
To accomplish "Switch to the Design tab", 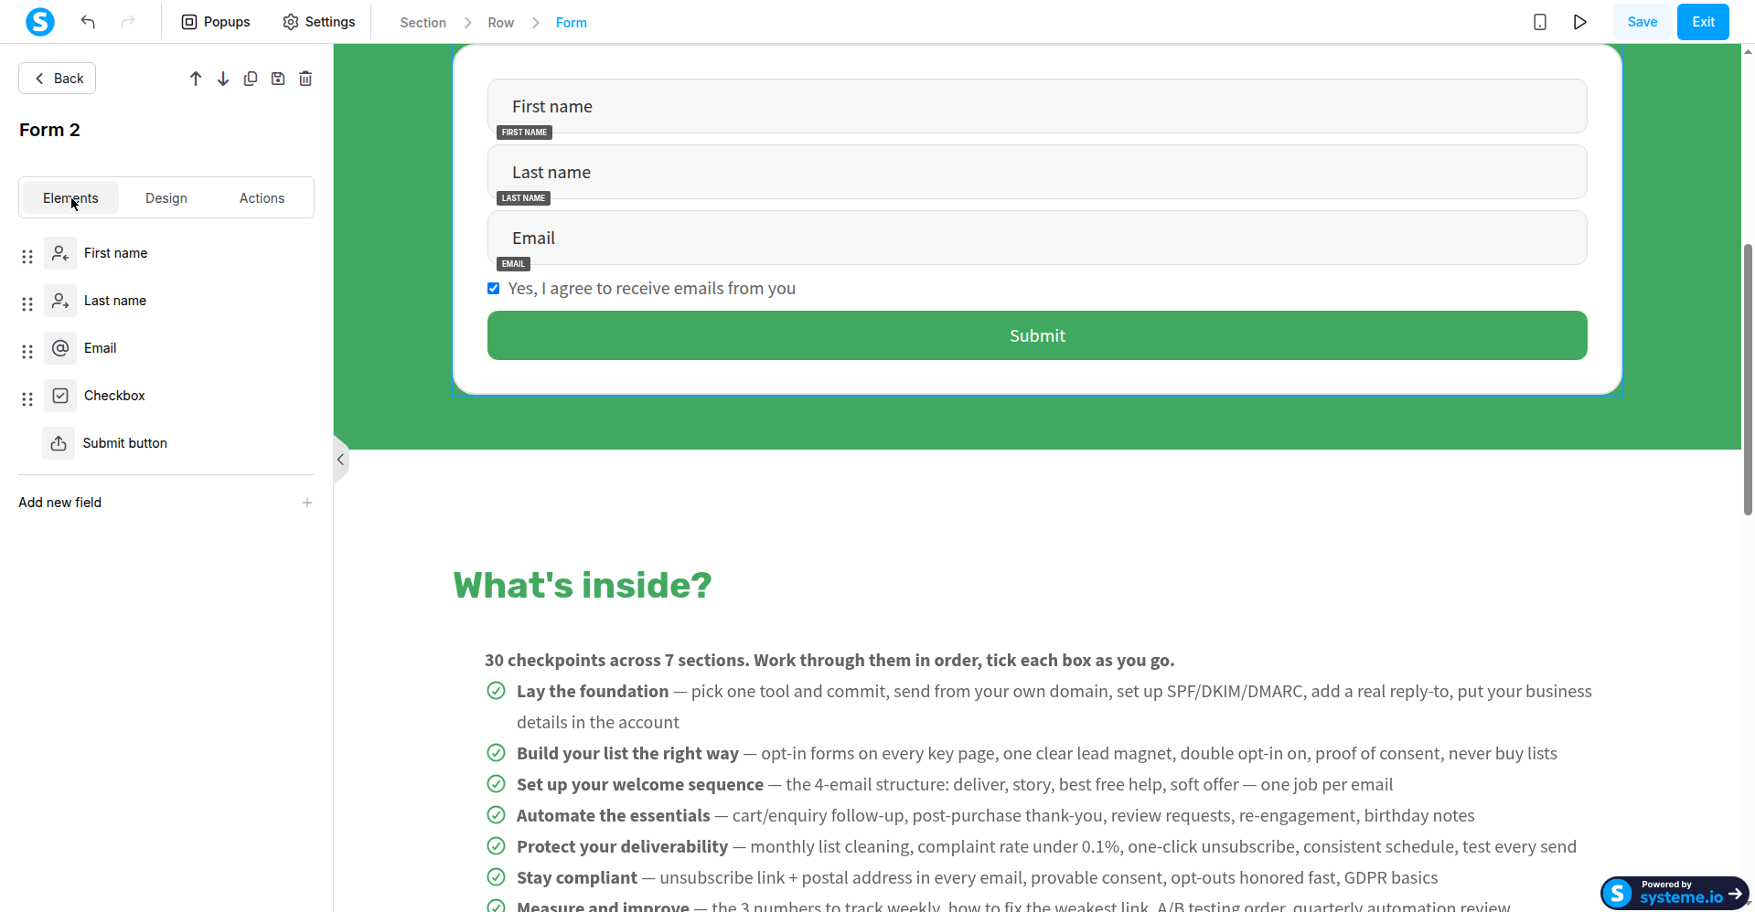I will click(x=166, y=198).
